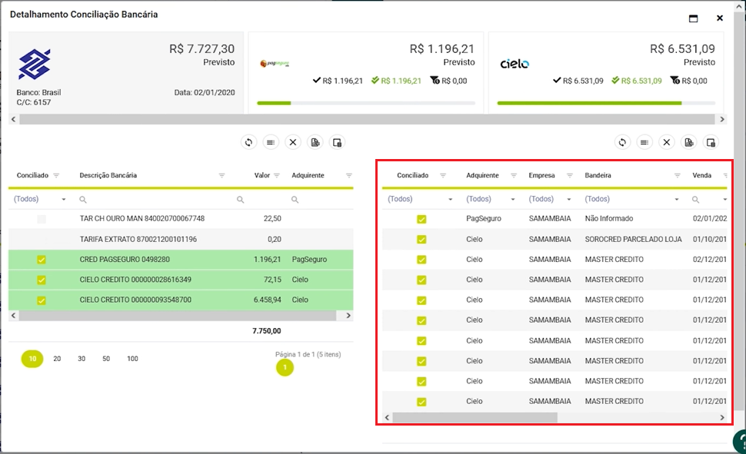Viewport: 746px width, 454px height.
Task: Click the search icon under the Venda column
Action: coord(695,200)
